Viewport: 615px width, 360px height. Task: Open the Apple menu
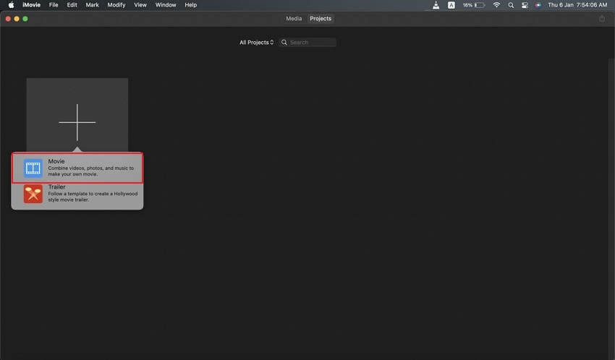(x=12, y=5)
